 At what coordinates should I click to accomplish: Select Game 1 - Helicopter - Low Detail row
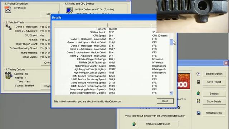coord(112,39)
